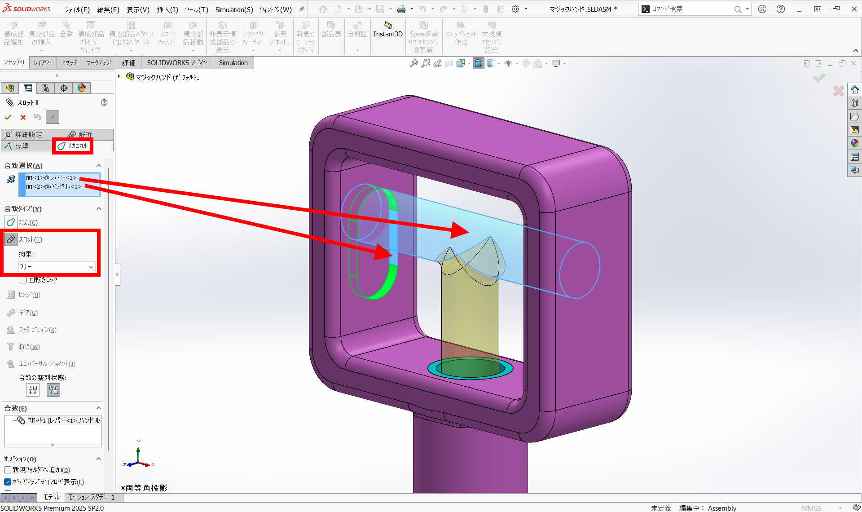Open DisplayManager color ball tab

point(82,88)
